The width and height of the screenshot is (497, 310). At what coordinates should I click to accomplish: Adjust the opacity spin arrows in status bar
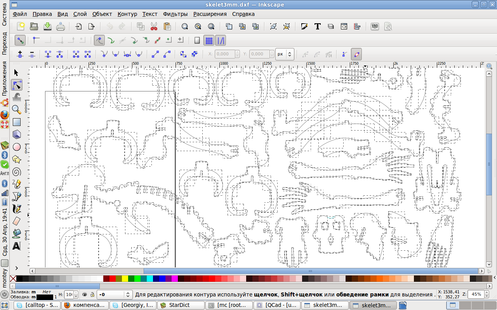coord(76,294)
